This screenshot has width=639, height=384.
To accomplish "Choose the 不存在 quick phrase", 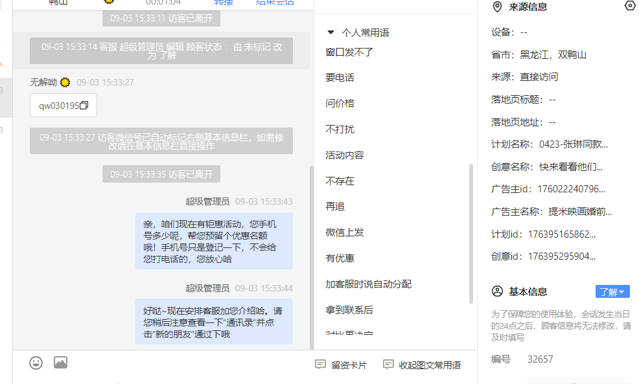I will click(x=340, y=181).
